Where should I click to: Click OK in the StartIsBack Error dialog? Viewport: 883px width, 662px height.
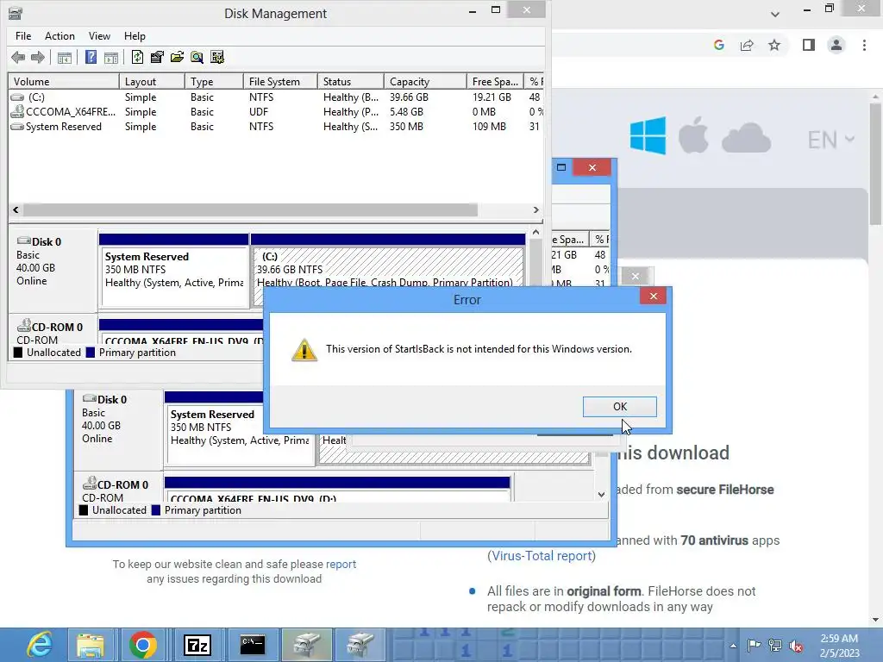point(619,407)
